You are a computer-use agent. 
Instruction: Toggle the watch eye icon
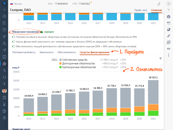coord(169,49)
